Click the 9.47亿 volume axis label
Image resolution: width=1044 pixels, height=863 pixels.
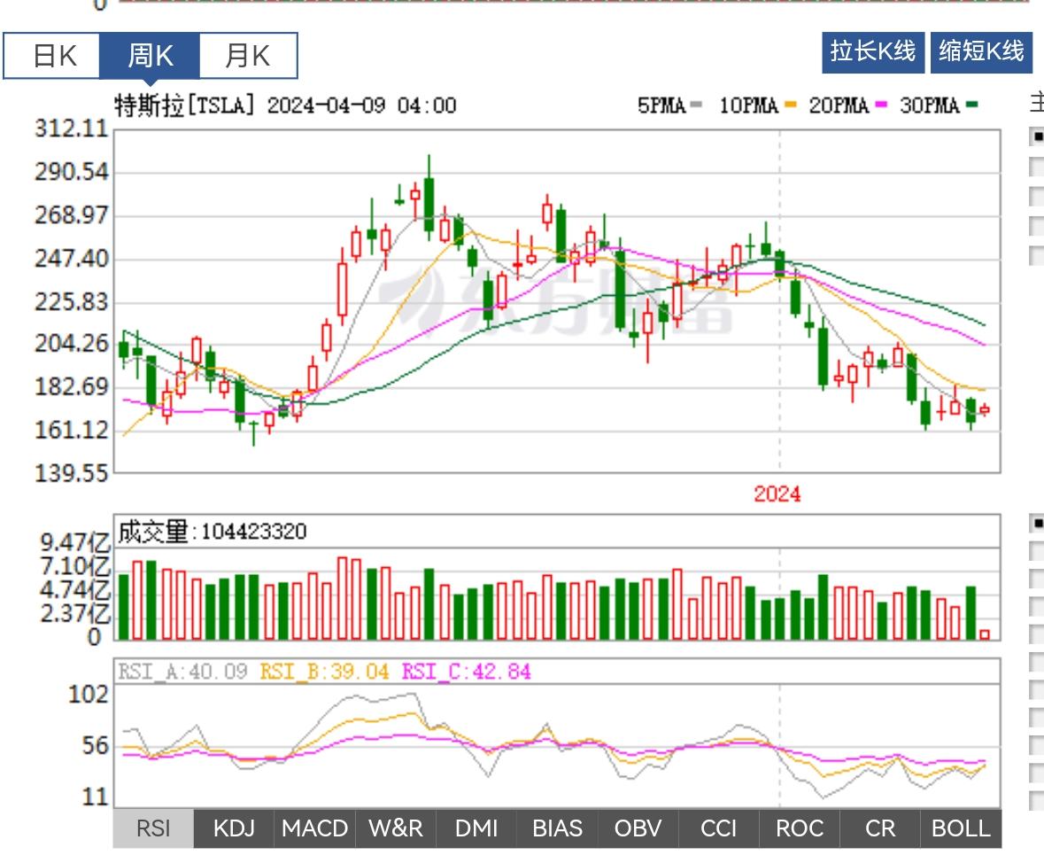tap(75, 543)
